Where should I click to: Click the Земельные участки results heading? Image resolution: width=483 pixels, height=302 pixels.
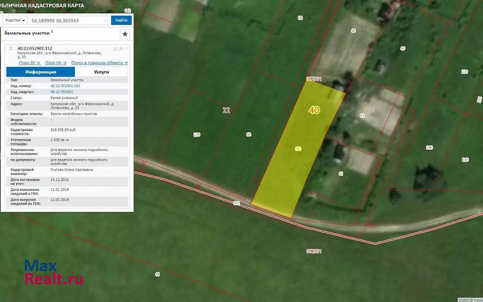tap(27, 33)
